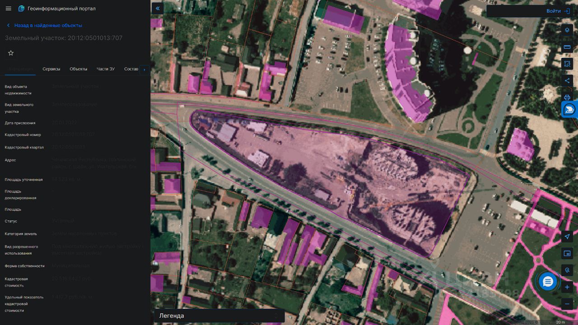
Task: Click the Адрес label
Action: coord(10,160)
